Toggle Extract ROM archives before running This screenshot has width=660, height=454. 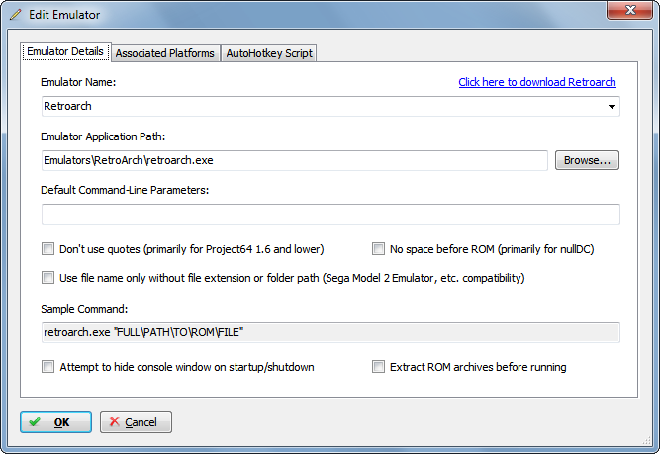click(x=378, y=367)
